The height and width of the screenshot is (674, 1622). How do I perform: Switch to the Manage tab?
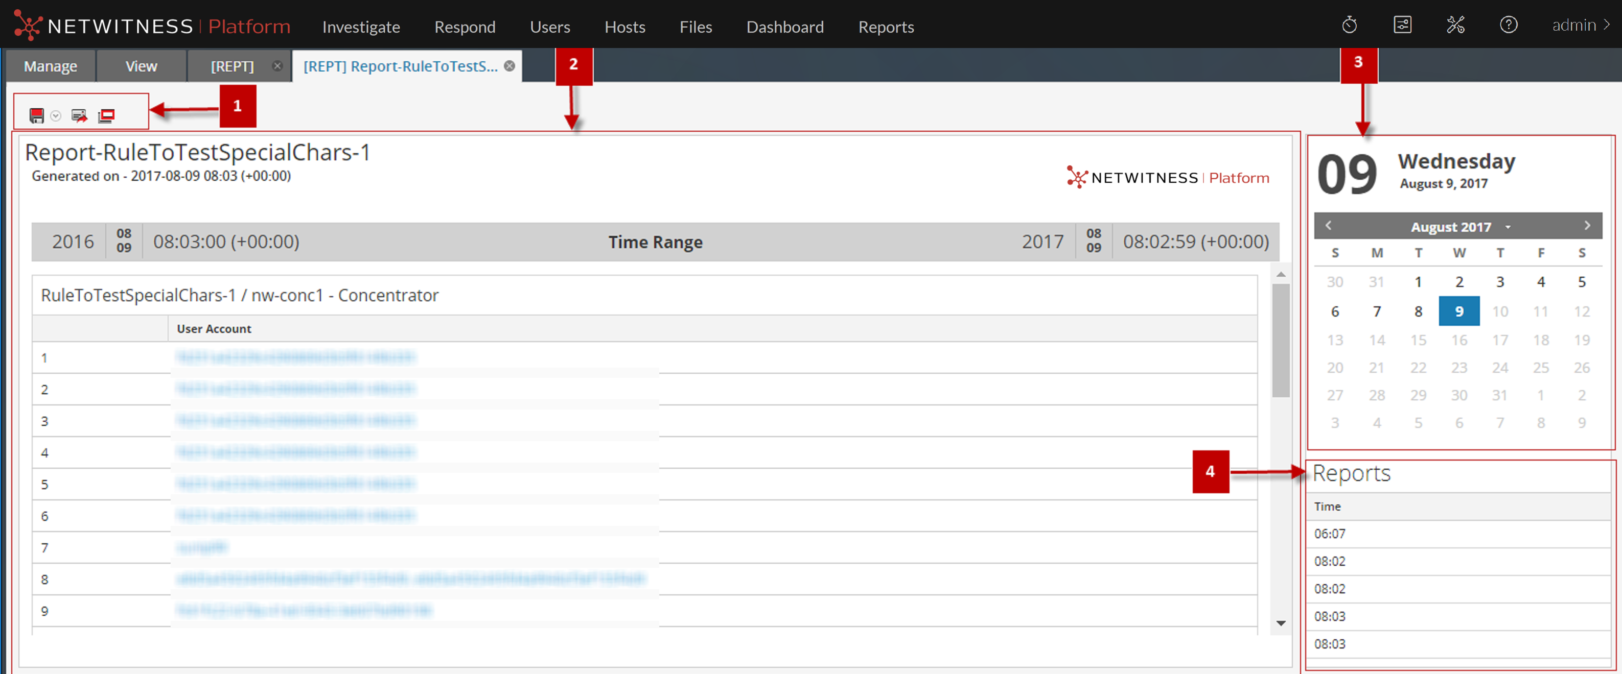pyautogui.click(x=51, y=66)
